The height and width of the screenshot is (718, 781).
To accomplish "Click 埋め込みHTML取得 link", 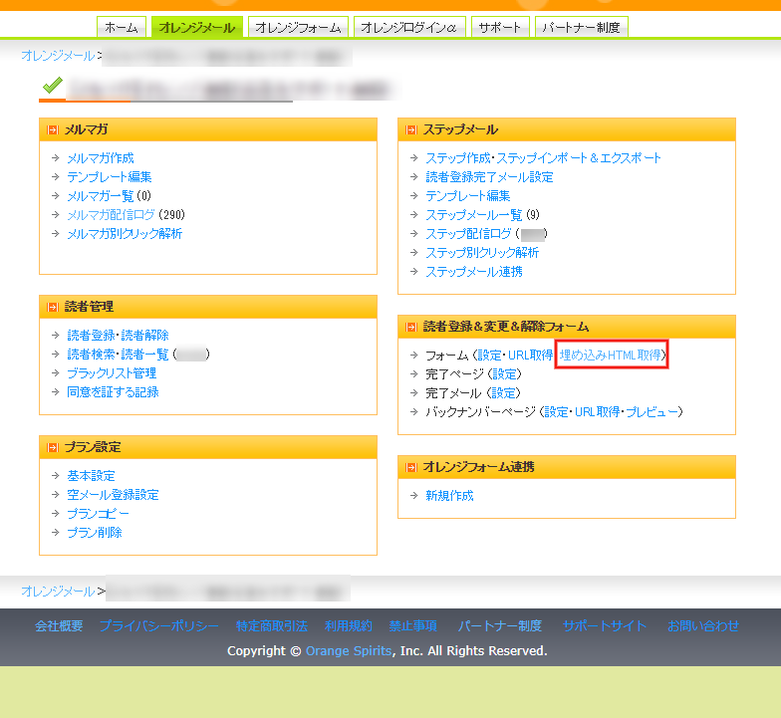I will [x=610, y=355].
